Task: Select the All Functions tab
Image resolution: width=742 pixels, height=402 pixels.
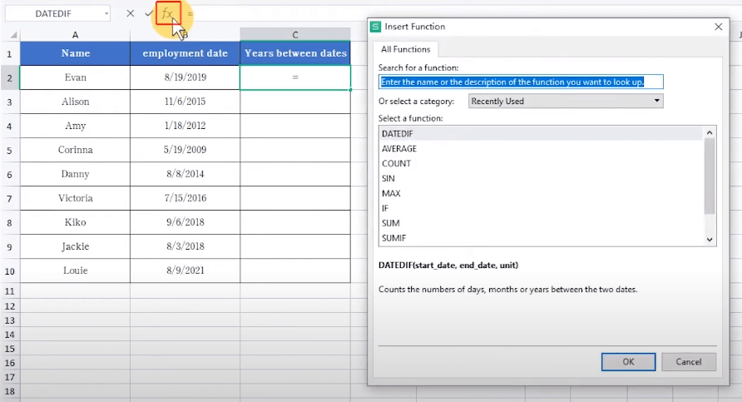Action: pyautogui.click(x=406, y=49)
